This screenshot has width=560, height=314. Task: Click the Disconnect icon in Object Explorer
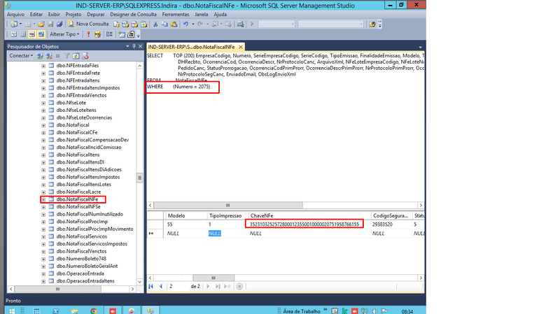pos(49,56)
